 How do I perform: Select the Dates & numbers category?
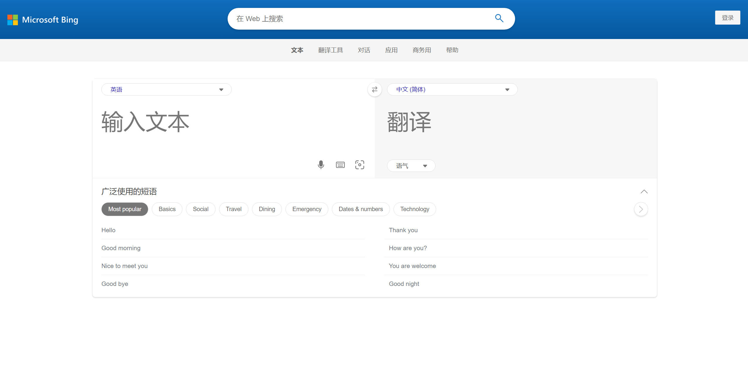point(360,209)
